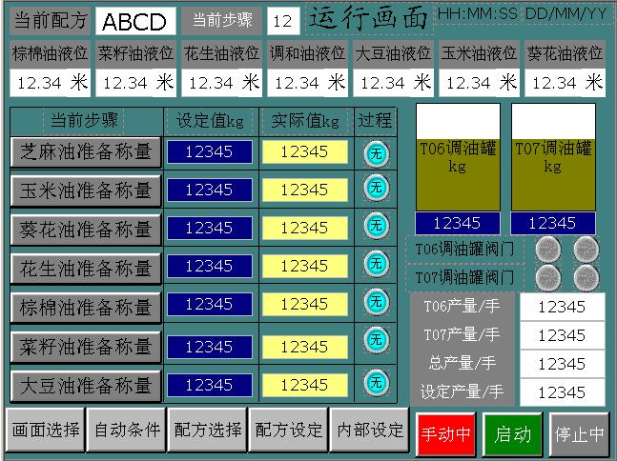The height and width of the screenshot is (461, 617).
Task: Click the yellow 实际值kg field for 大豆油准备称量
Action: click(305, 385)
